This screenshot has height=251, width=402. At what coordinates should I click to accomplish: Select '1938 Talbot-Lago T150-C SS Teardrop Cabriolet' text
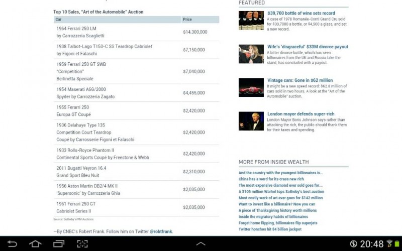click(x=104, y=46)
